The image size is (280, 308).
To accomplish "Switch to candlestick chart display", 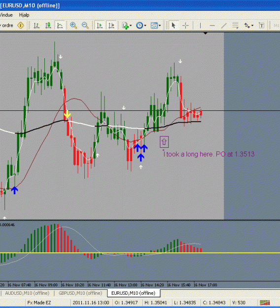I will 48,26.
